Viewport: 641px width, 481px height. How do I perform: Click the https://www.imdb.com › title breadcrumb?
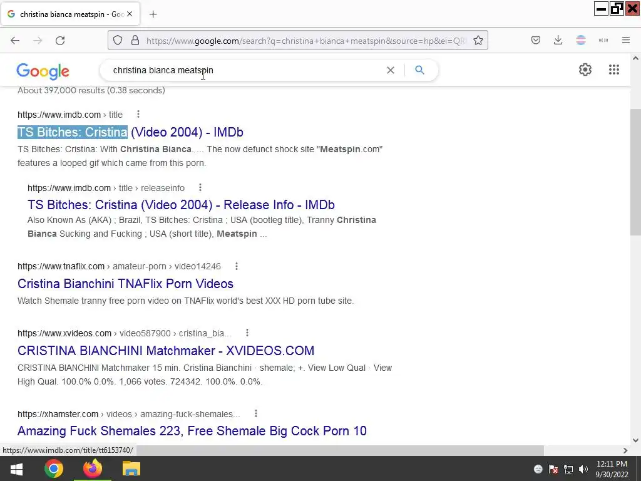(x=70, y=115)
